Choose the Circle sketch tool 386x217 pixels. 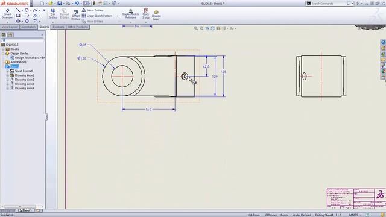click(x=27, y=10)
